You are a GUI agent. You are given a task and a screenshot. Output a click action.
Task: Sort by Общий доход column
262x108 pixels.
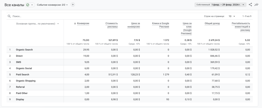point(212,23)
